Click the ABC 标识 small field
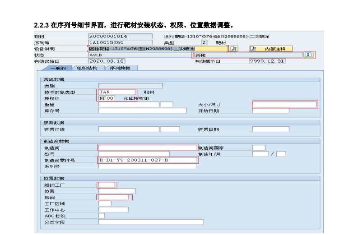The width and height of the screenshot is (358, 235). click(x=102, y=216)
